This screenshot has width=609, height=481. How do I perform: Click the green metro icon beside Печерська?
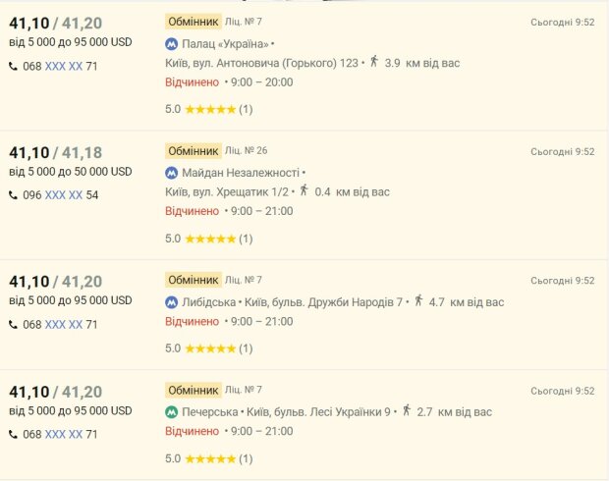click(x=171, y=412)
